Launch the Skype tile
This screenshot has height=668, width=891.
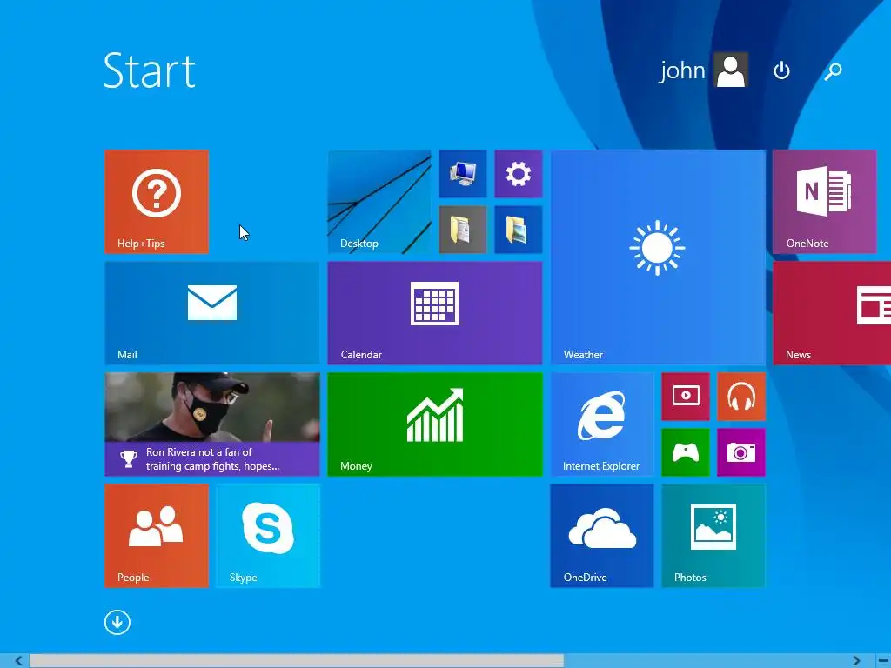point(268,536)
